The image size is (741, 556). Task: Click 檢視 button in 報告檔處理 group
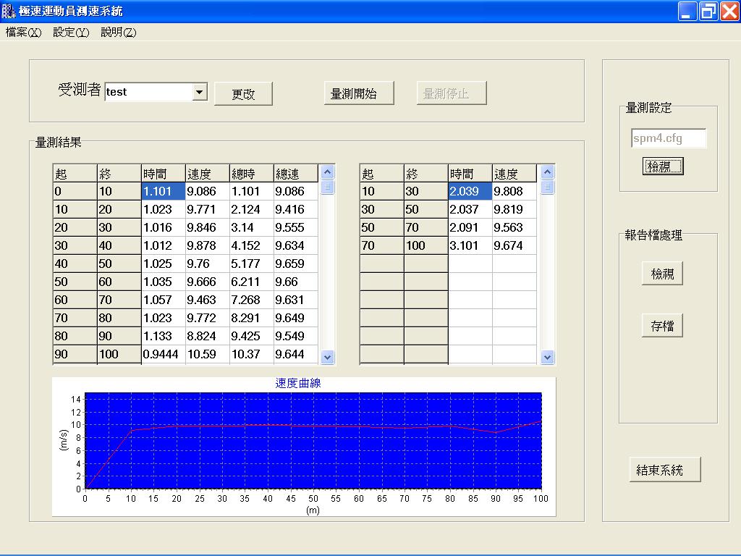click(662, 274)
